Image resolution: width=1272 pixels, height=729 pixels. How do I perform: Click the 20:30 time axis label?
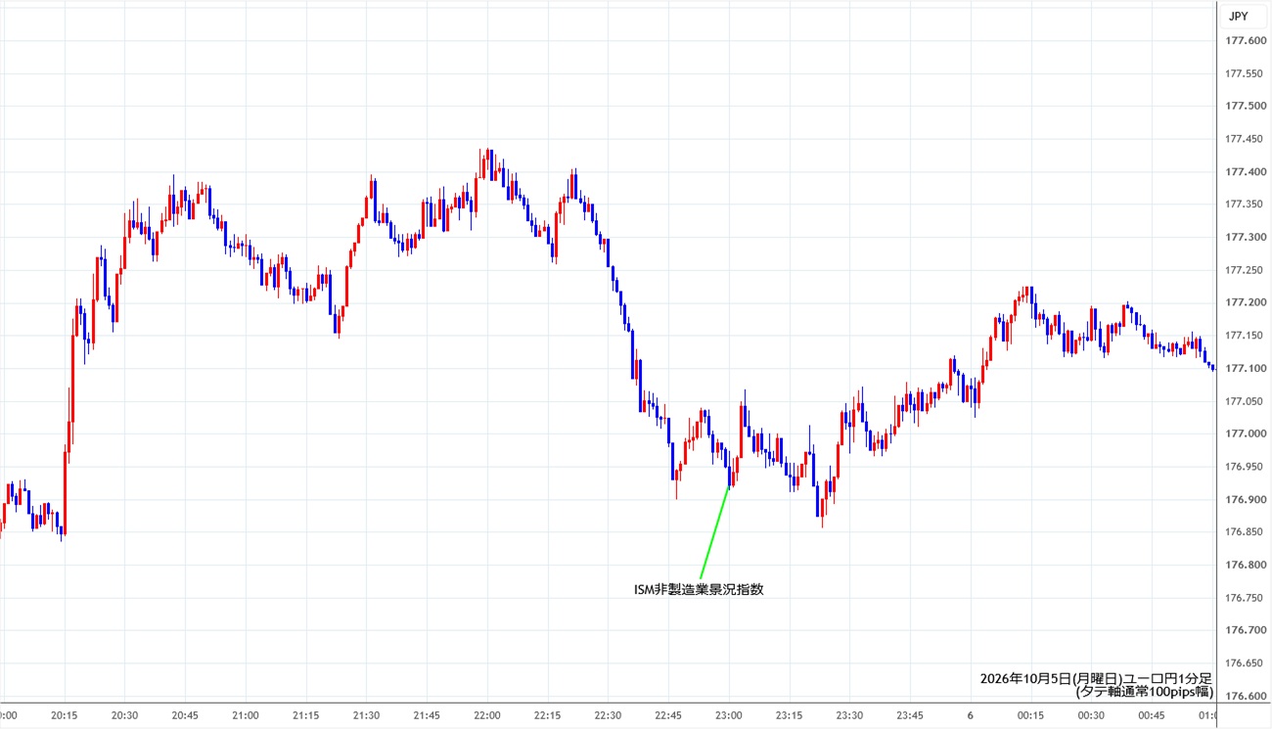coord(125,715)
